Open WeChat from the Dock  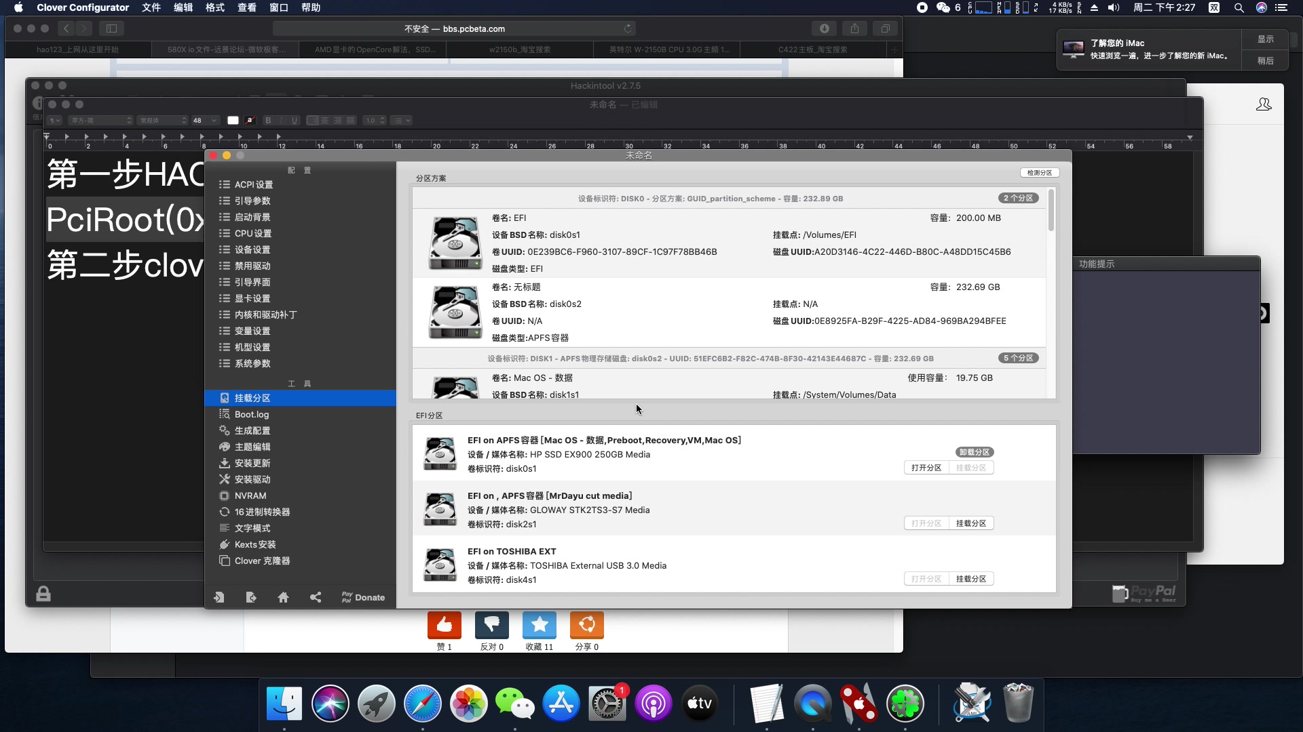[515, 704]
